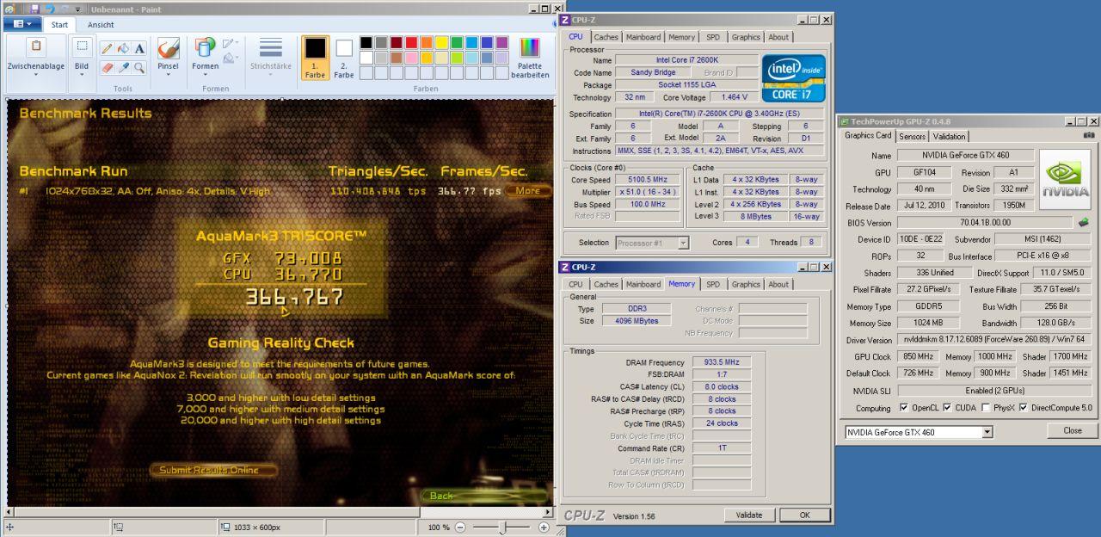The height and width of the screenshot is (537, 1101).
Task: Click the Strichstärke line thickness icon
Action: [x=271, y=48]
